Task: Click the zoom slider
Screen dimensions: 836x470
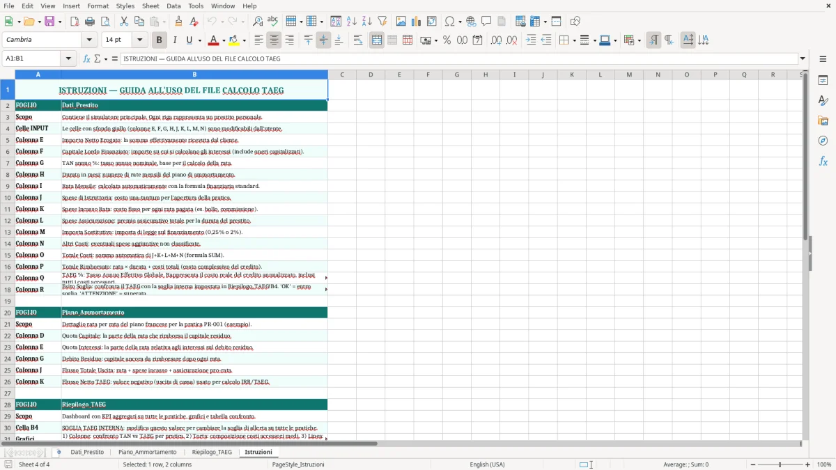Action: click(x=780, y=464)
